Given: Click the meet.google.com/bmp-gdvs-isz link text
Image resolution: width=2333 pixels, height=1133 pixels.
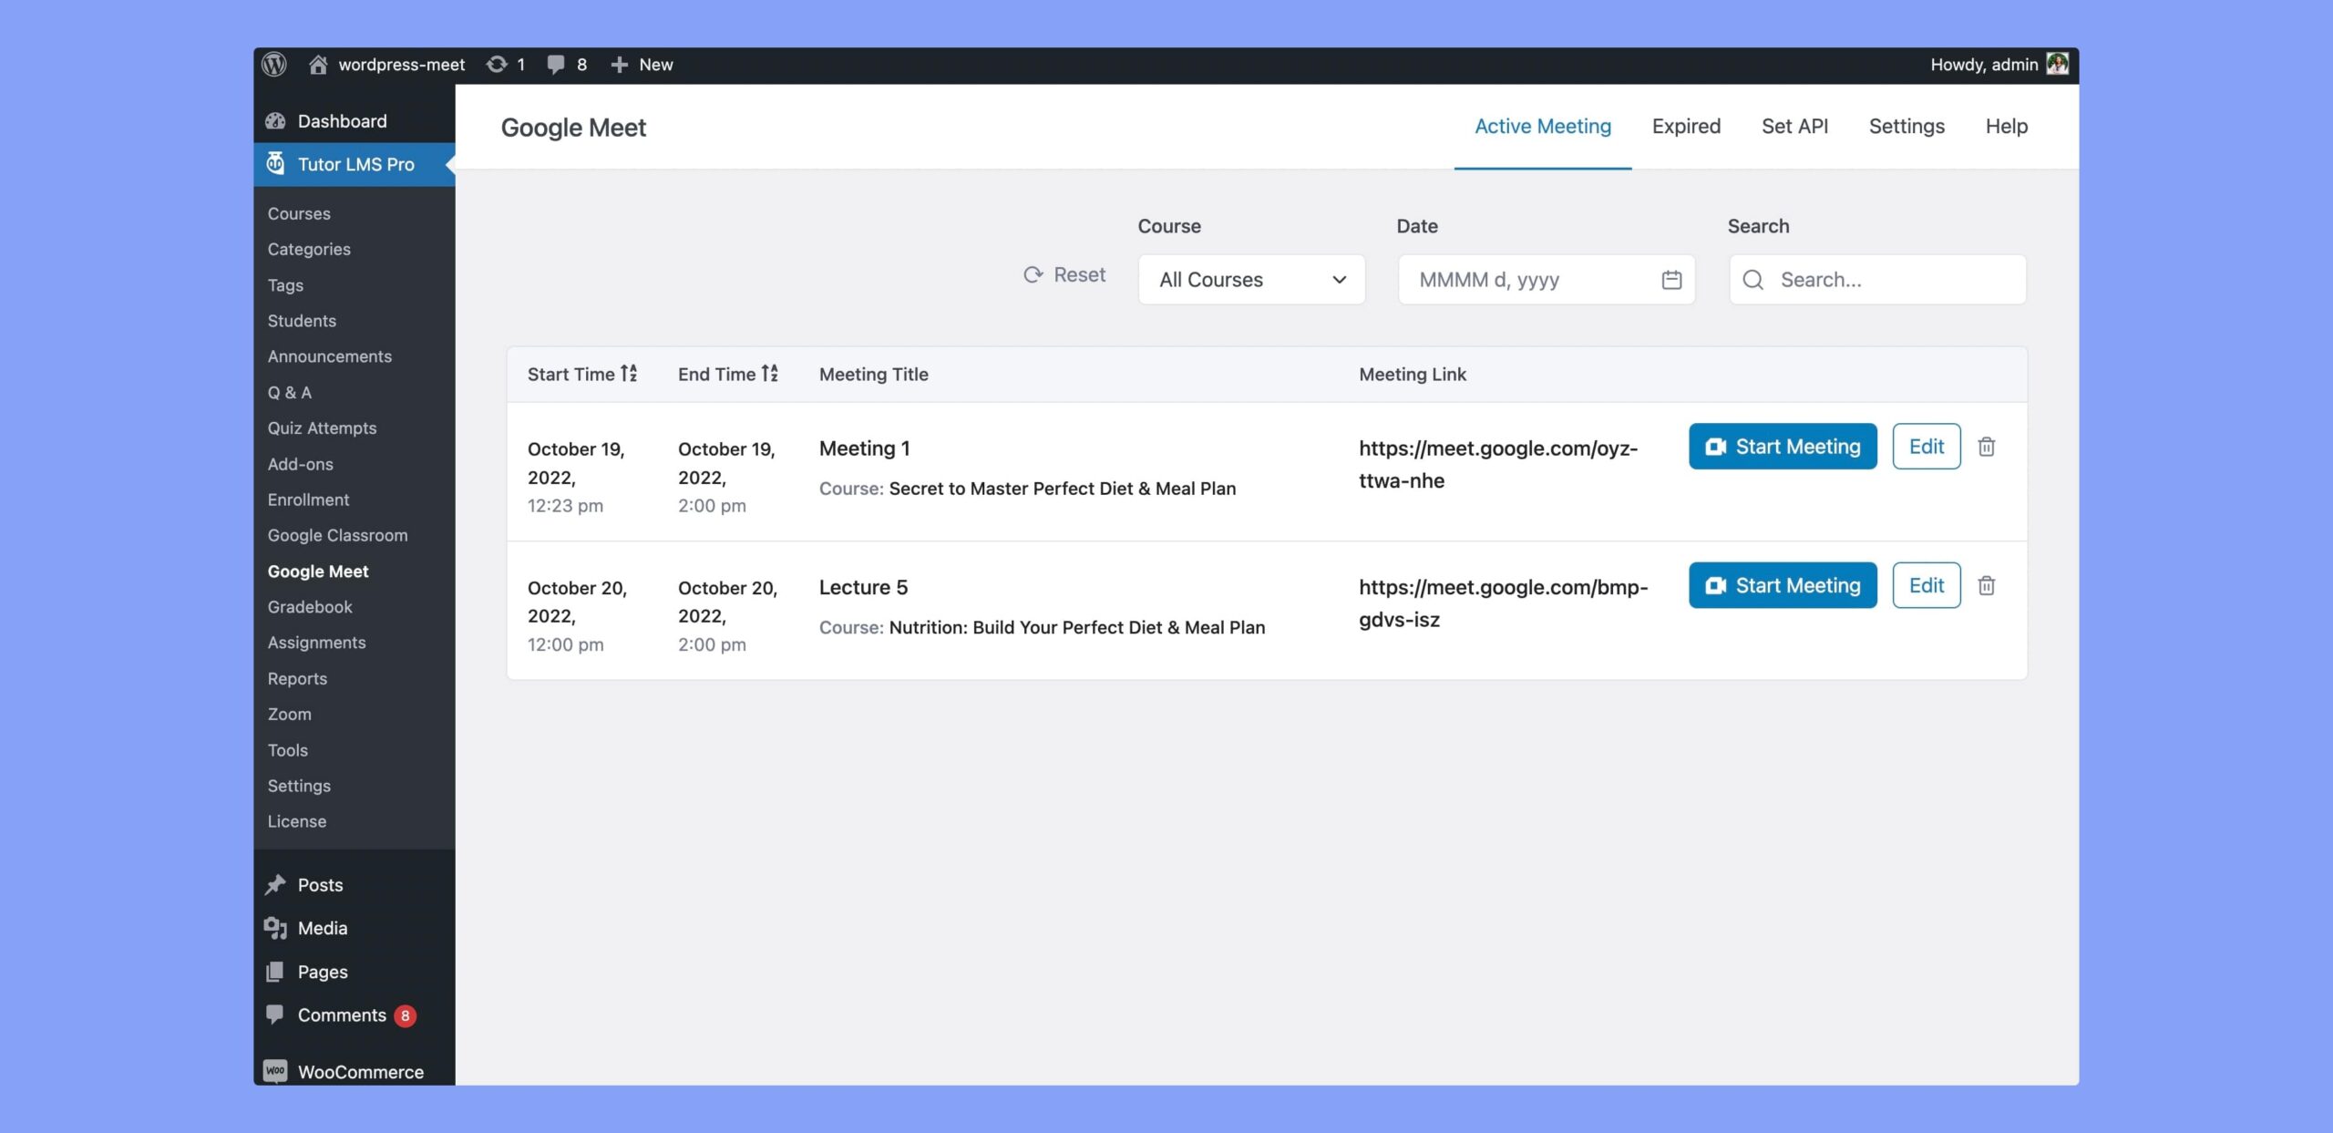Looking at the screenshot, I should 1503,603.
